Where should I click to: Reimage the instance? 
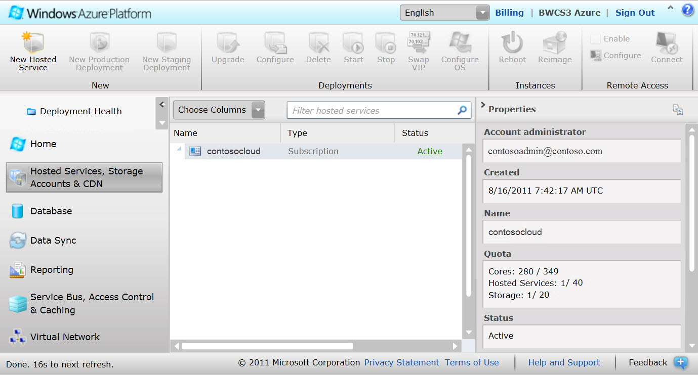pyautogui.click(x=555, y=43)
